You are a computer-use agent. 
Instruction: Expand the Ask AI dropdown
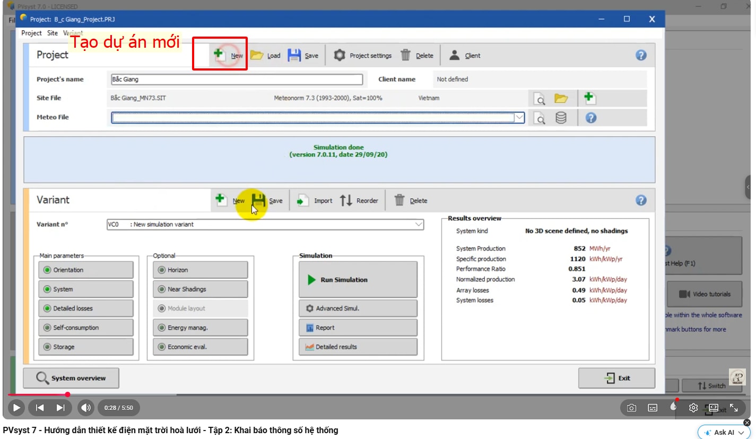[x=742, y=433]
